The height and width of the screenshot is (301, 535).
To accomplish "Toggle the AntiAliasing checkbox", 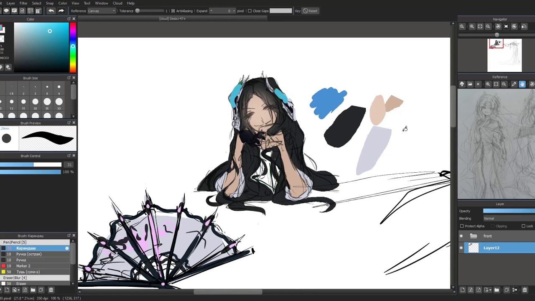I will click(x=173, y=11).
